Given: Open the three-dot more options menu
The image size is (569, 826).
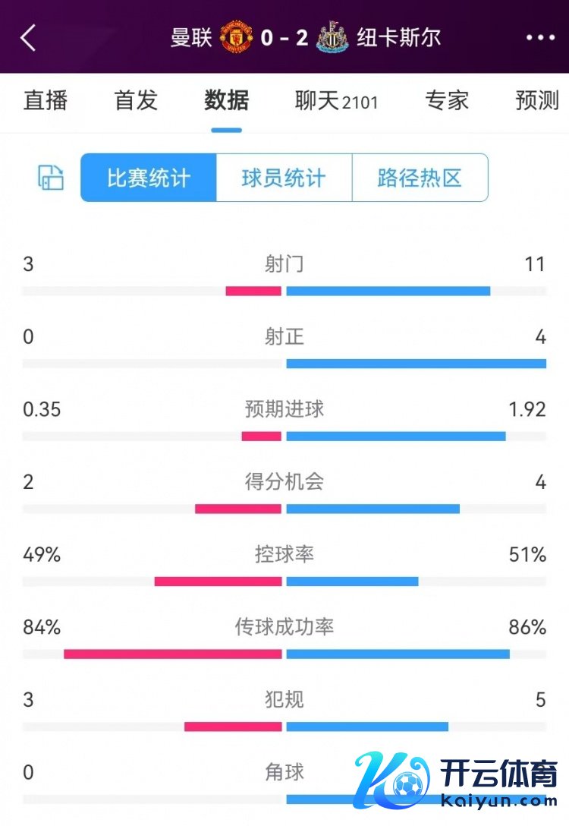Looking at the screenshot, I should point(540,37).
